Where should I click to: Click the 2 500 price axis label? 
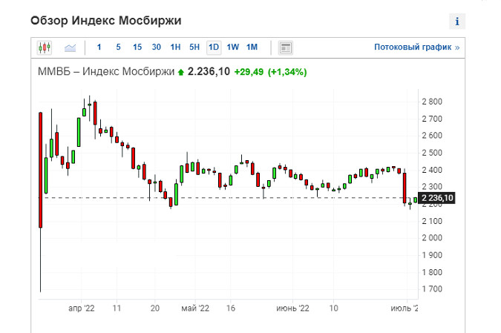(x=432, y=153)
